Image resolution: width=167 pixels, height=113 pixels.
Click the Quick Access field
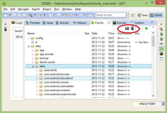[x=111, y=15]
